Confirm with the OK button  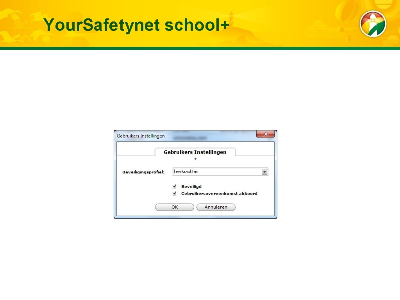point(175,207)
